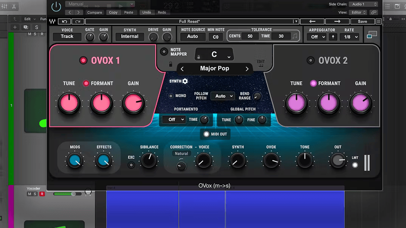
Task: Toggle the EXC sibilance button
Action: [x=131, y=165]
